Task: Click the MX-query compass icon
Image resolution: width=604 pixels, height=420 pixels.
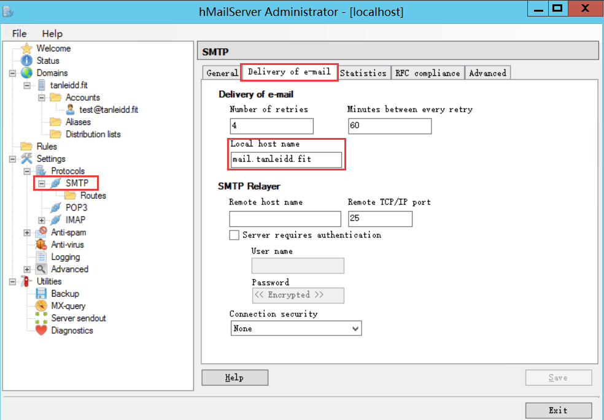Action: tap(41, 306)
